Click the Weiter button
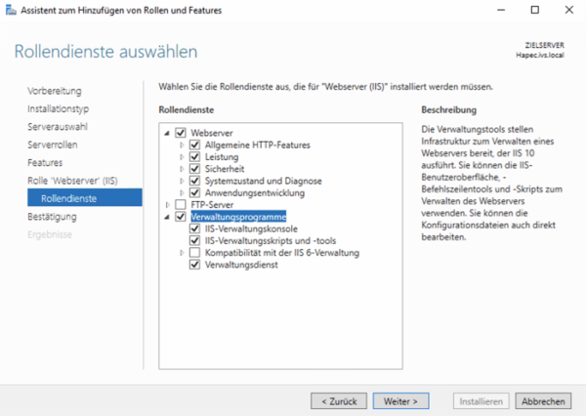Viewport: 586px width, 416px height. coord(400,401)
